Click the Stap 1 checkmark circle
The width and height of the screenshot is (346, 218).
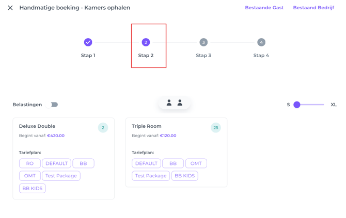88,42
